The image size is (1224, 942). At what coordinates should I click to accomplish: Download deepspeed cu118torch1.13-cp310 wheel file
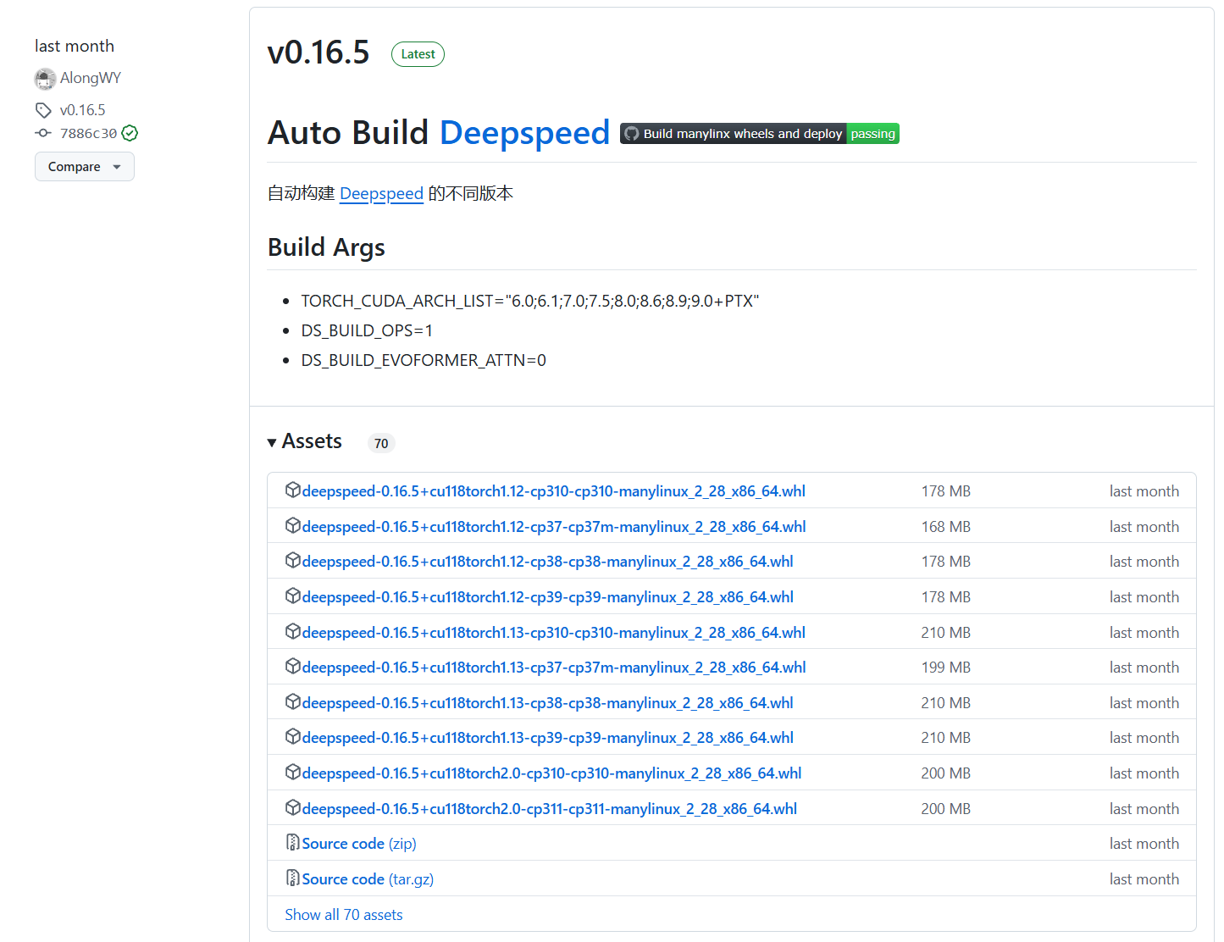pyautogui.click(x=554, y=633)
